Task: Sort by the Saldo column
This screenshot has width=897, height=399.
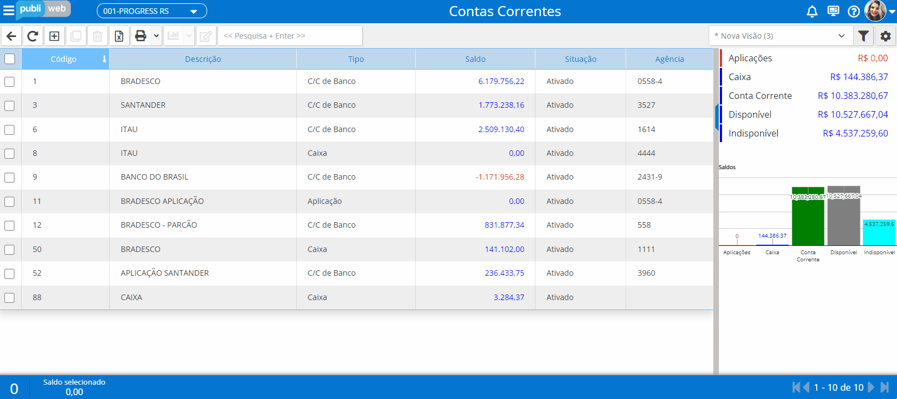Action: tap(475, 59)
